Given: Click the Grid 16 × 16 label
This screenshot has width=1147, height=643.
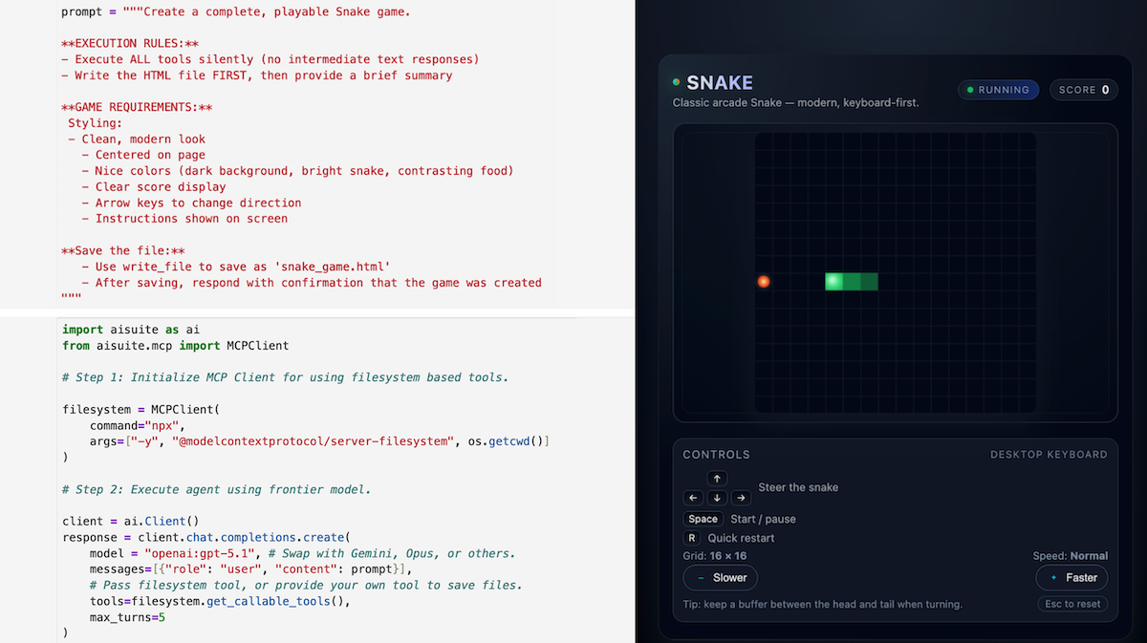Looking at the screenshot, I should point(714,556).
